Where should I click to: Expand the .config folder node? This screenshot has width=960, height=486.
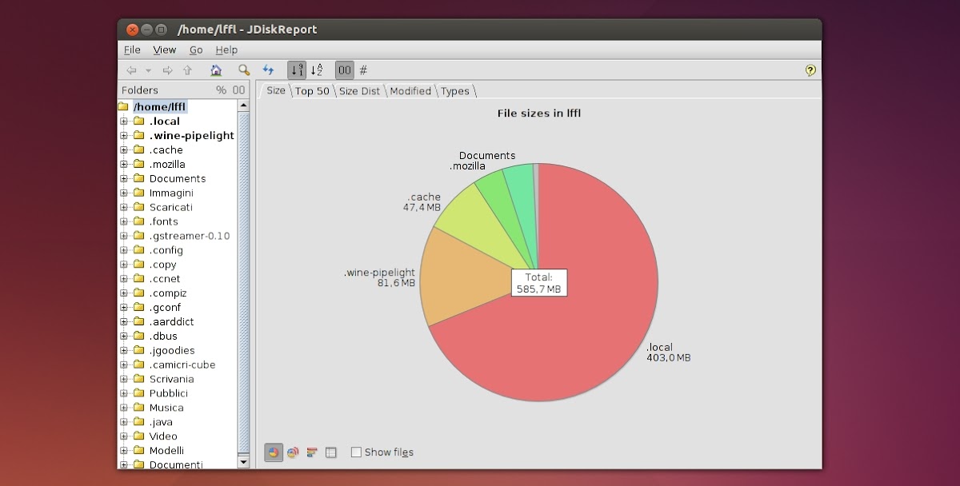coord(124,250)
